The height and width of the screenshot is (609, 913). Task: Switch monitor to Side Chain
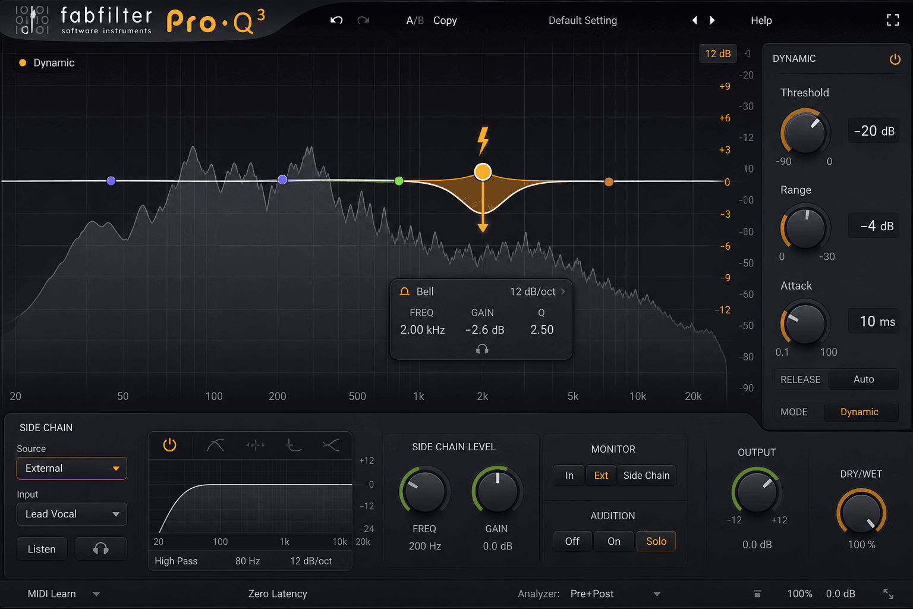tap(646, 475)
